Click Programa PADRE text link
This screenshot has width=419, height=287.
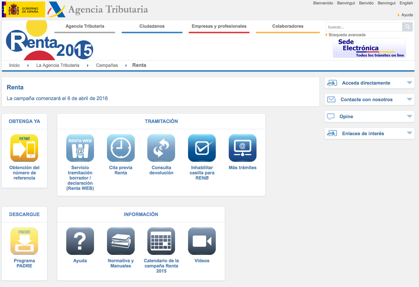tap(24, 263)
